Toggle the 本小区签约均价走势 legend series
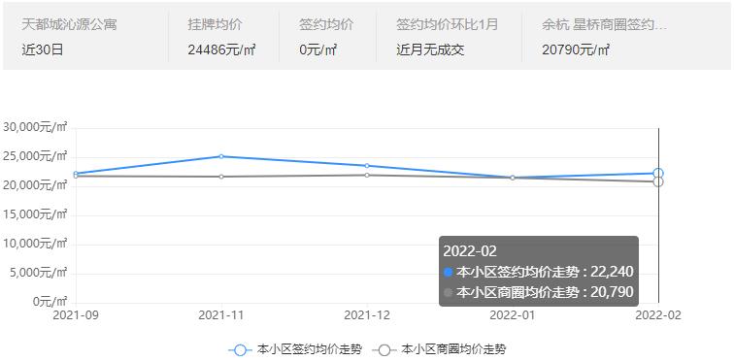This screenshot has height=361, width=734. pos(295,349)
